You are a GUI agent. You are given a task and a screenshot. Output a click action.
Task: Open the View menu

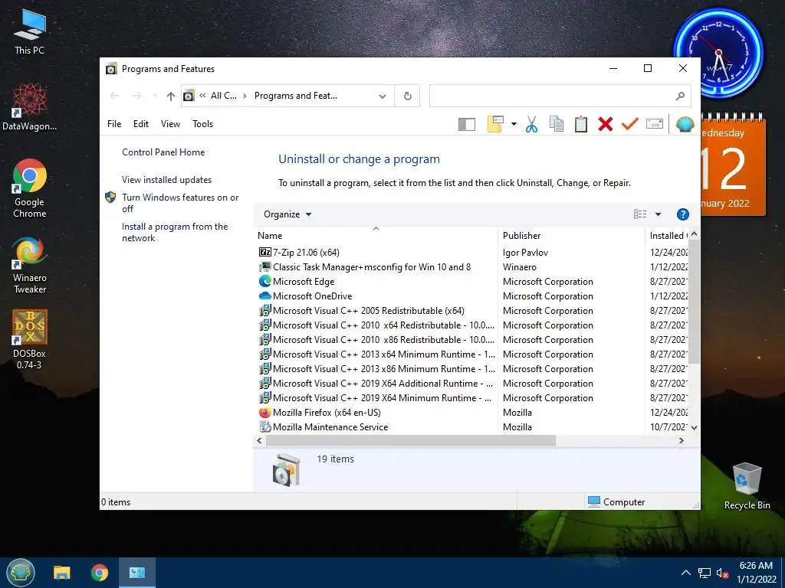[170, 124]
